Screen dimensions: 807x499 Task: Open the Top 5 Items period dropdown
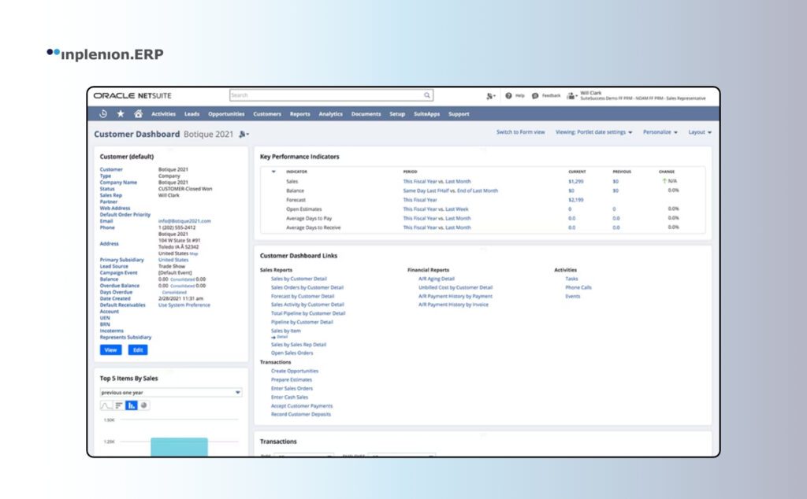pos(171,393)
